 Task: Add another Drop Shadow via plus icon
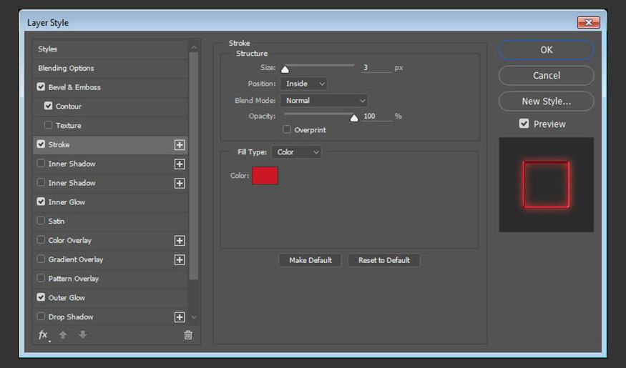click(180, 317)
